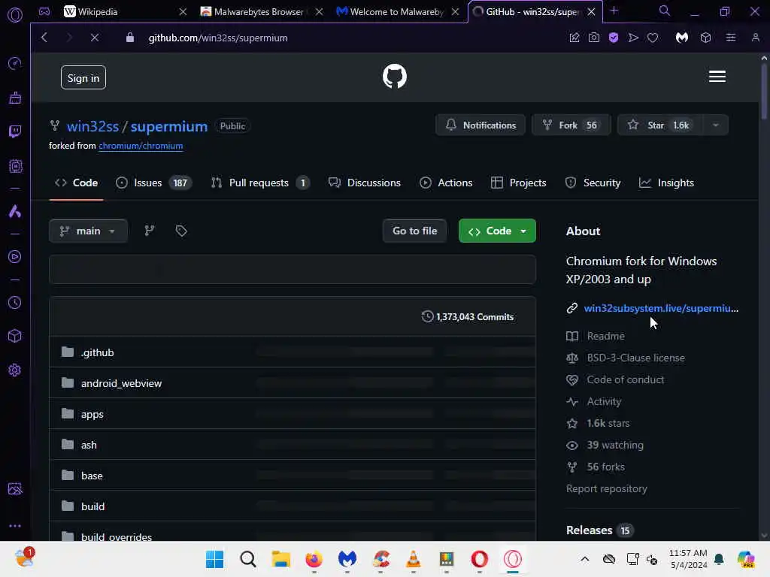Click the supermium repository name link
Viewport: 770px width, 577px height.
click(x=169, y=126)
